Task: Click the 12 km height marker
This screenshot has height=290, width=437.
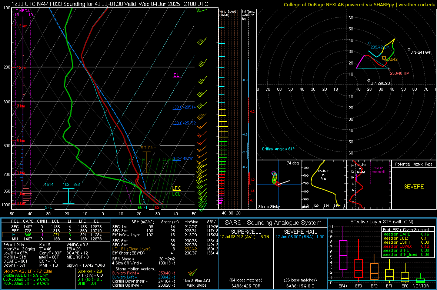Action: pos(22,68)
